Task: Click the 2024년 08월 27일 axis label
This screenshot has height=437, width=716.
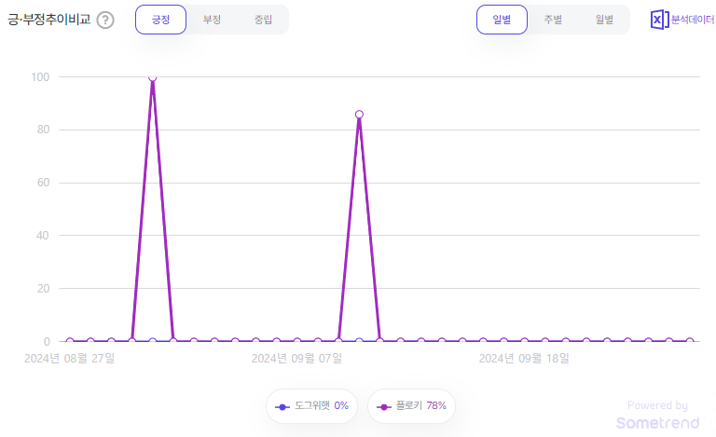Action: pos(69,359)
